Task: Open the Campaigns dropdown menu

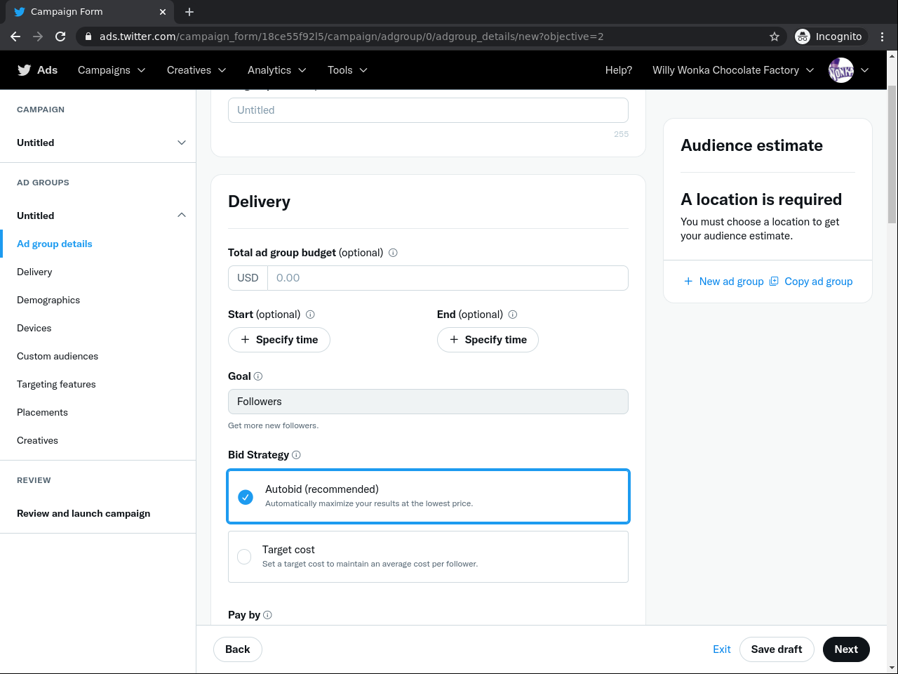Action: [112, 70]
